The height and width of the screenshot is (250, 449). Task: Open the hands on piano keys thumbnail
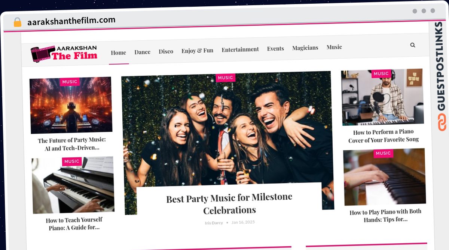click(385, 177)
